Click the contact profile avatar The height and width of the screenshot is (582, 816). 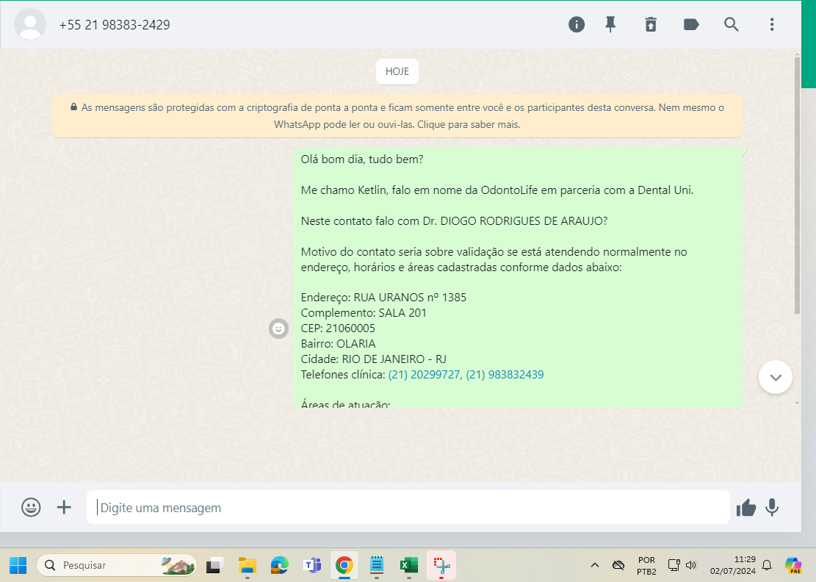30,24
